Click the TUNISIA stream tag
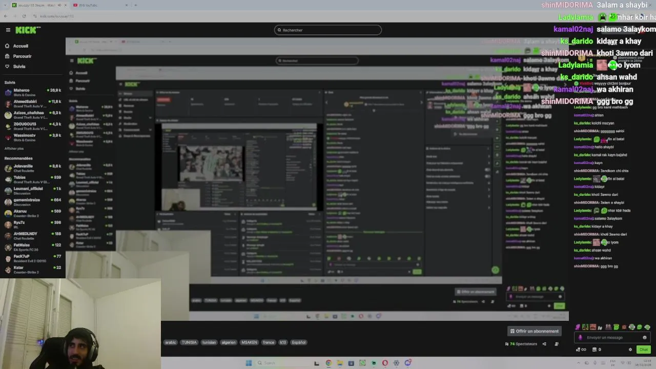656x369 pixels. (x=189, y=342)
